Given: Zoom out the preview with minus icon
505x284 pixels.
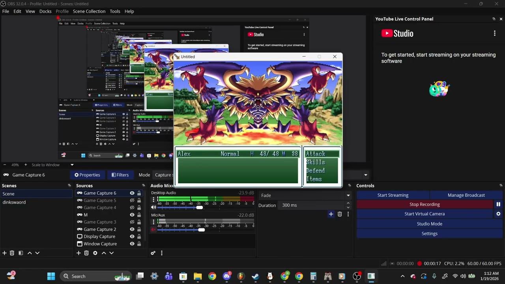Looking at the screenshot, I should pos(5,164).
